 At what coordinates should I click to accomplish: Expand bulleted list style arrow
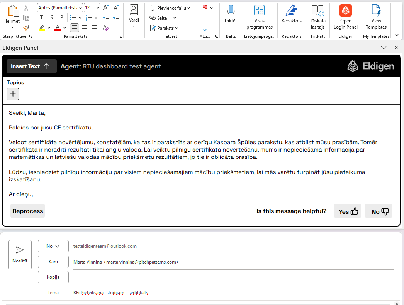pos(80,18)
